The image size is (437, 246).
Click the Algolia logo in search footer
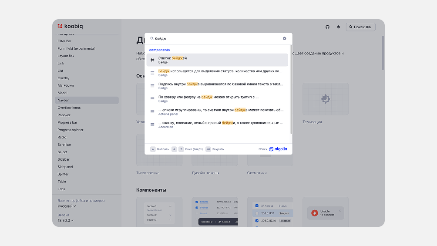coord(278,149)
